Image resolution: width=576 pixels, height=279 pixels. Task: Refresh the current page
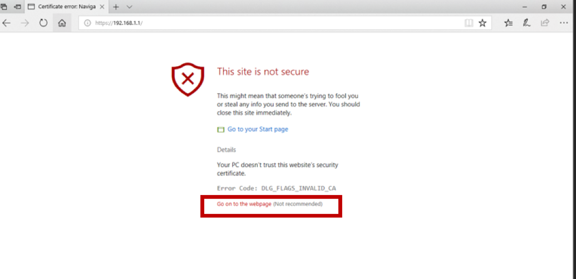(x=43, y=23)
